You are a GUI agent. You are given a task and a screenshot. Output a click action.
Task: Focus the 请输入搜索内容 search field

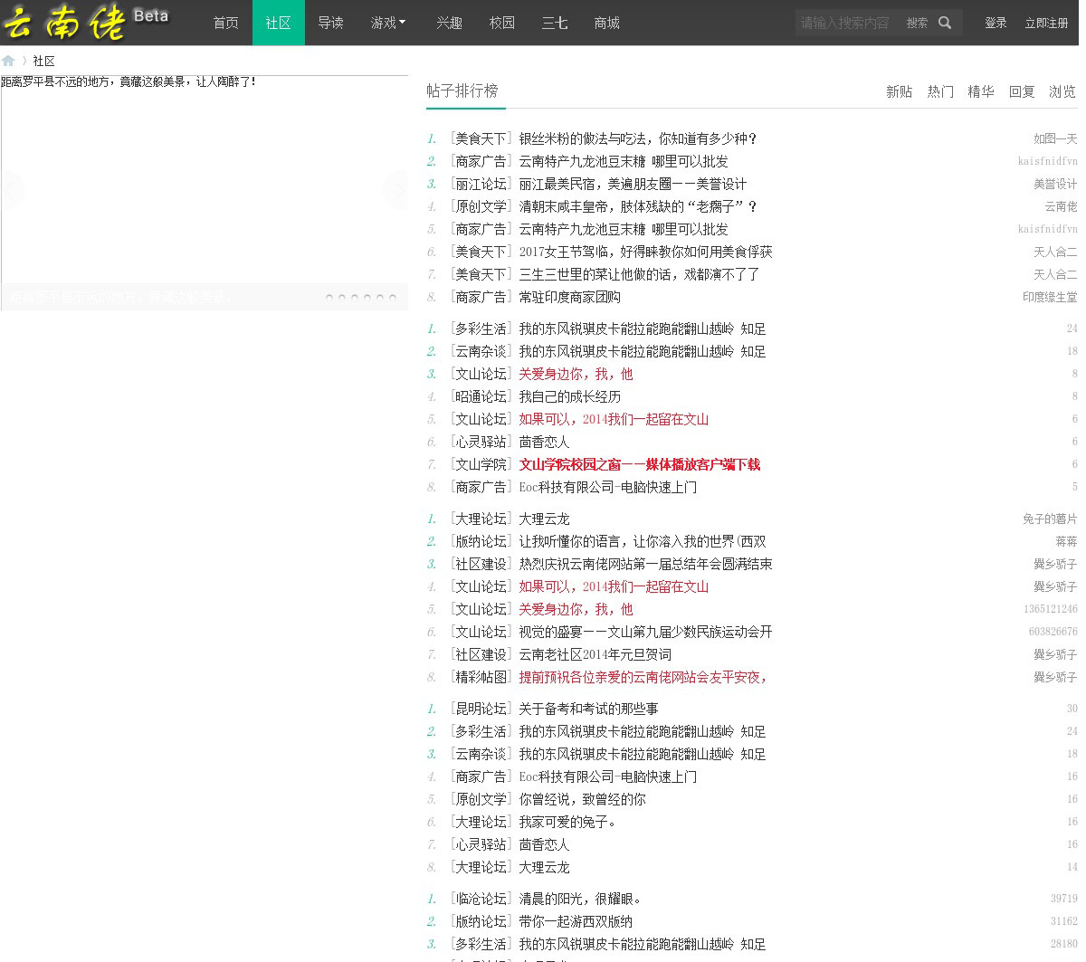846,23
